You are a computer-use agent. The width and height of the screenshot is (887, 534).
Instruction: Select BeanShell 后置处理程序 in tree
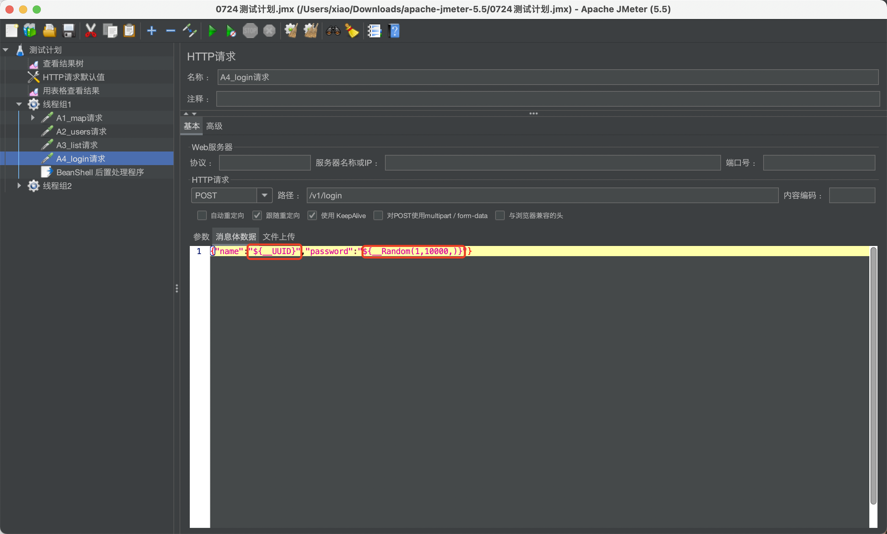(x=100, y=172)
